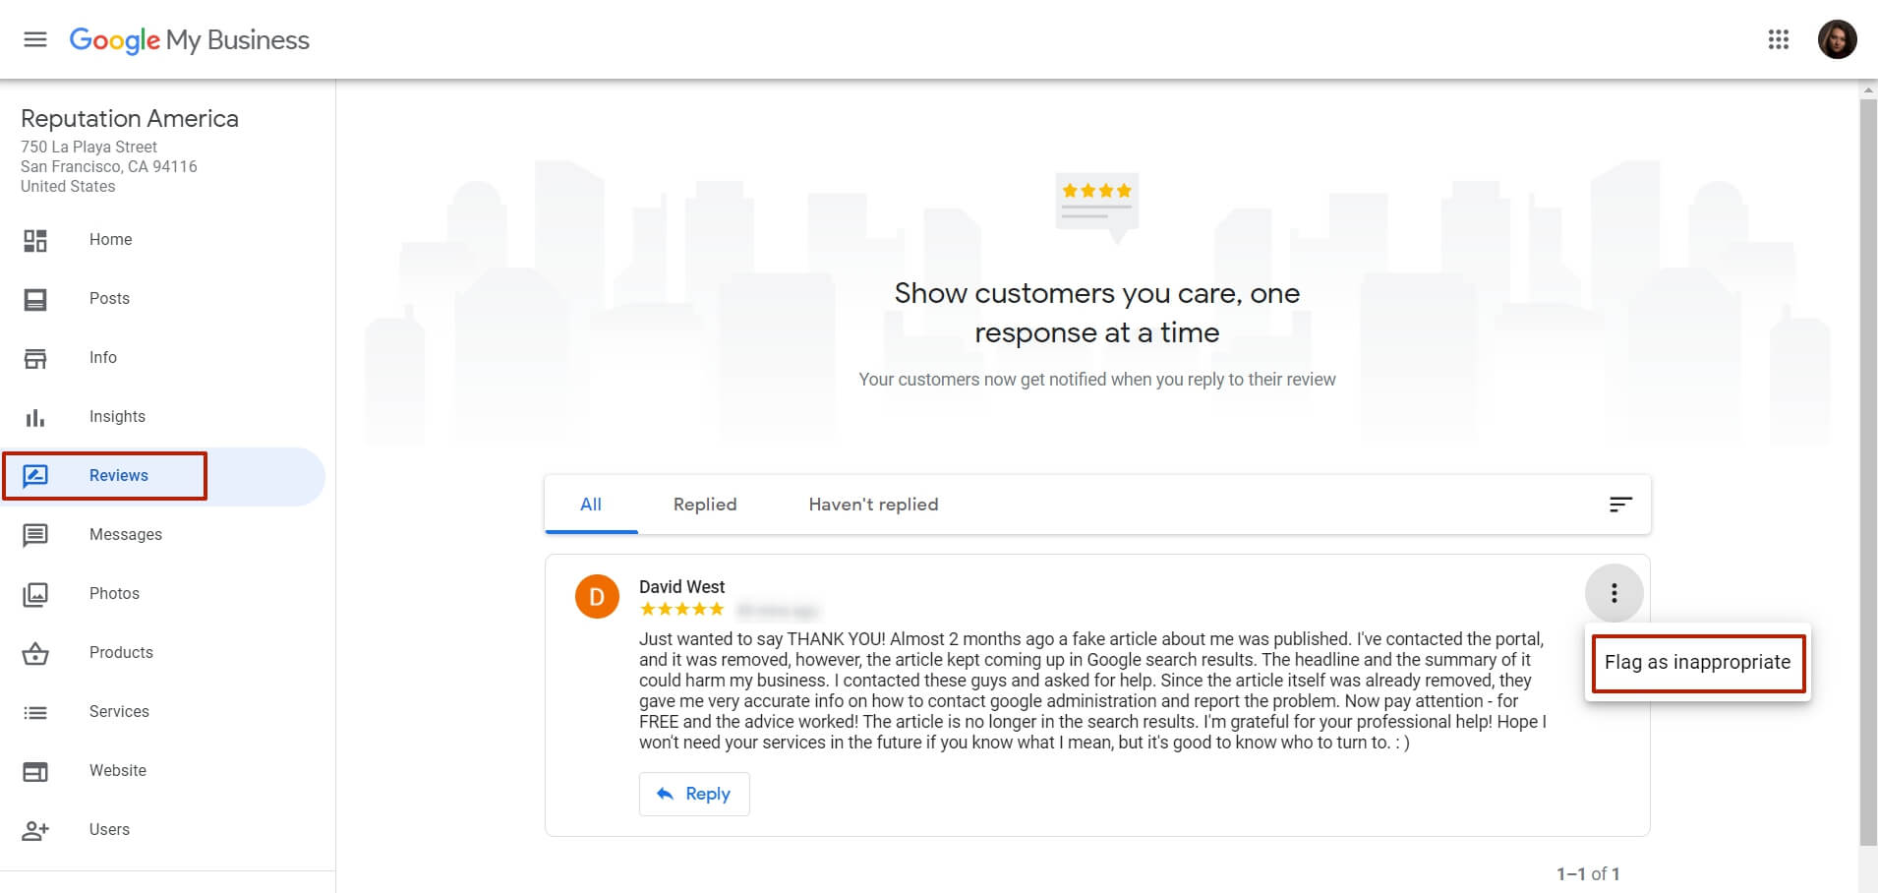Go to Home in sidebar
The height and width of the screenshot is (893, 1878).
point(162,240)
